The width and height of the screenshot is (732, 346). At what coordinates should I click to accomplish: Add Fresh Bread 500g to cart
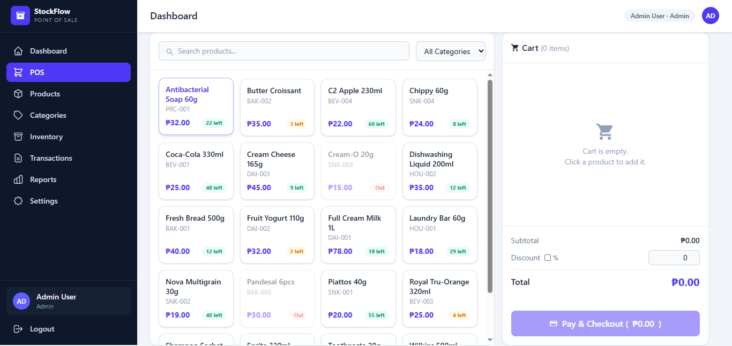click(x=196, y=235)
